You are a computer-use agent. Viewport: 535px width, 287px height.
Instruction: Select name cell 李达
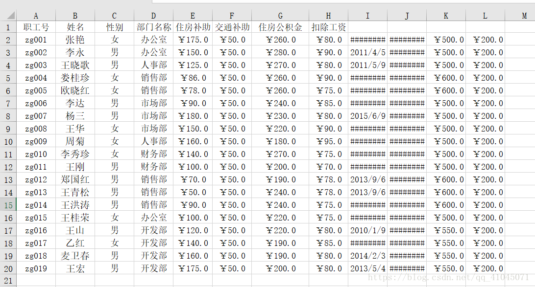(x=75, y=103)
